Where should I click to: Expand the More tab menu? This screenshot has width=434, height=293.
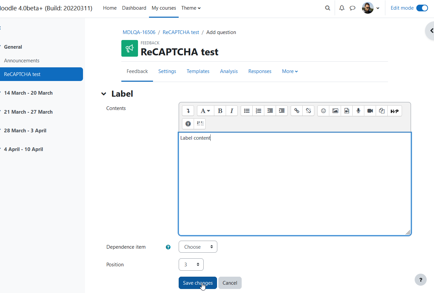click(290, 71)
